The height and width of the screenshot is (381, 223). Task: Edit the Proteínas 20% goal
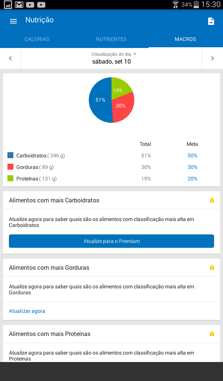click(193, 179)
